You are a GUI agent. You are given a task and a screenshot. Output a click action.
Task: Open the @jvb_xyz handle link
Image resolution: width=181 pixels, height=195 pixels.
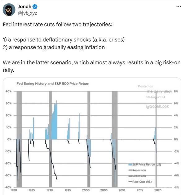click(x=27, y=13)
